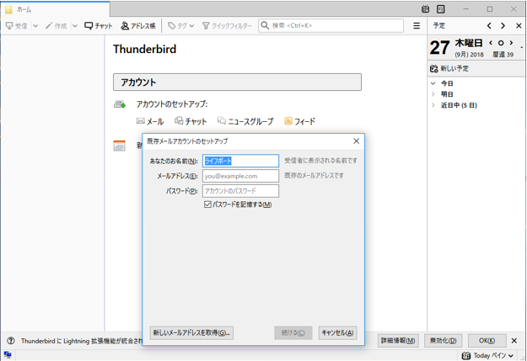The height and width of the screenshot is (361, 527).
Task: Click the メールアドレス input field
Action: click(x=240, y=176)
